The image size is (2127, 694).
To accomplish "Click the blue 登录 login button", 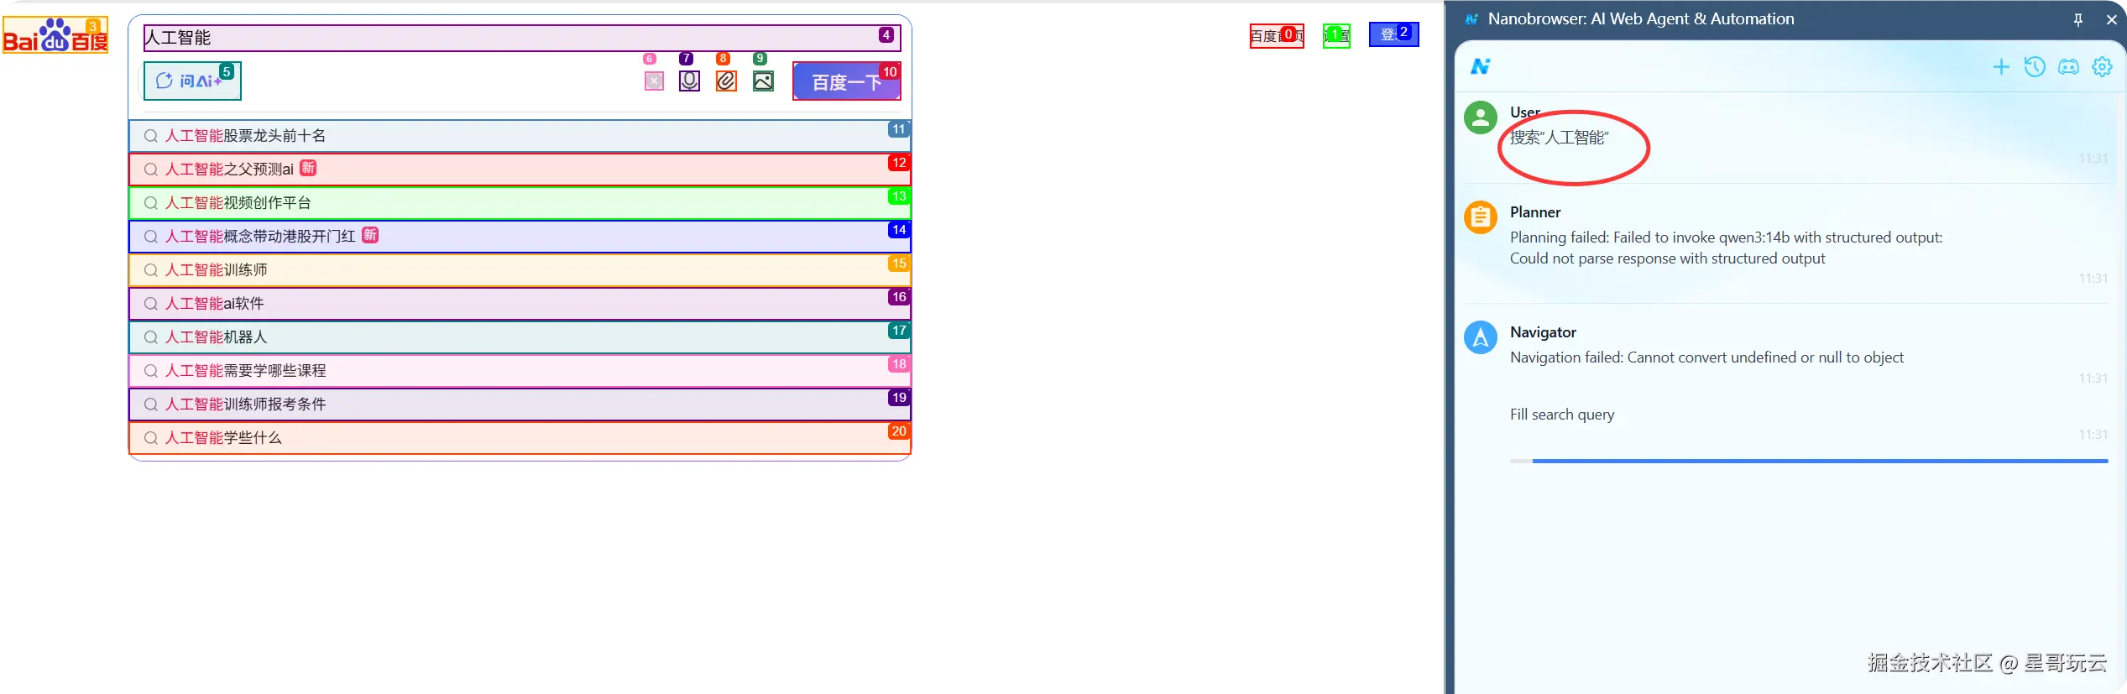I will pos(1393,34).
